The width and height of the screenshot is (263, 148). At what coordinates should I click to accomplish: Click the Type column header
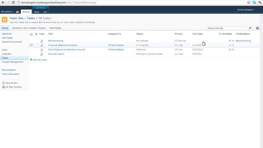[42, 34]
